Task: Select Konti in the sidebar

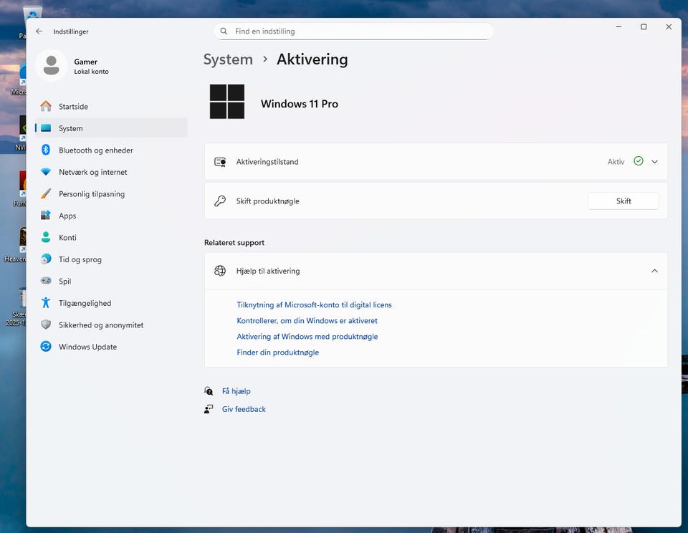Action: click(x=67, y=238)
